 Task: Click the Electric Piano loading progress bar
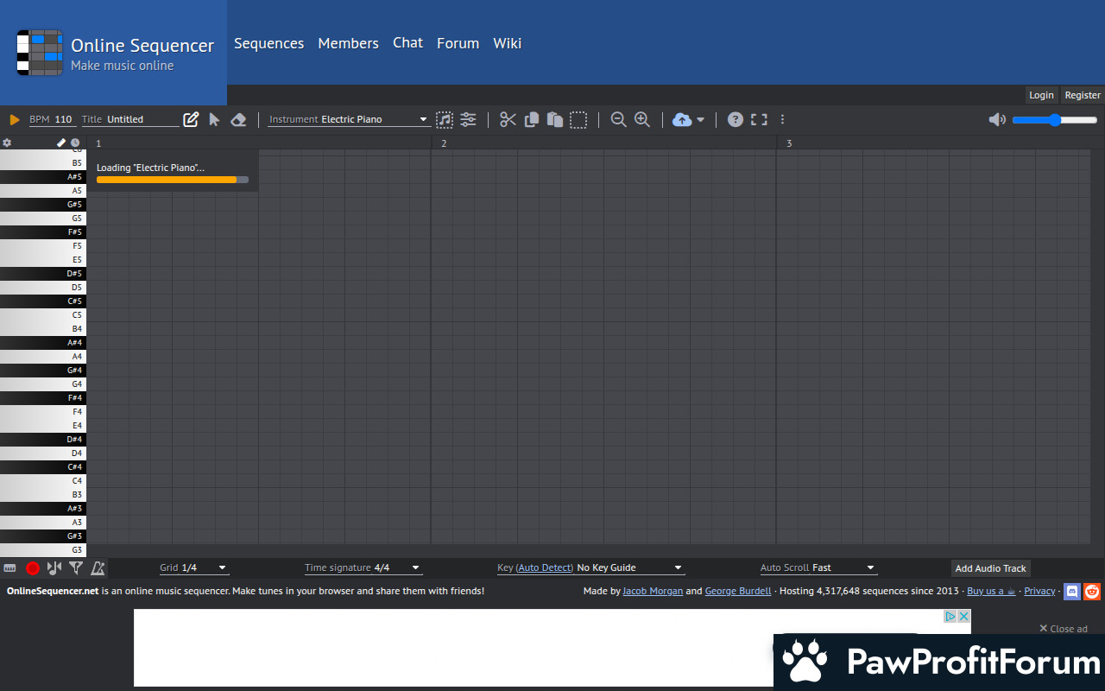[x=173, y=180]
